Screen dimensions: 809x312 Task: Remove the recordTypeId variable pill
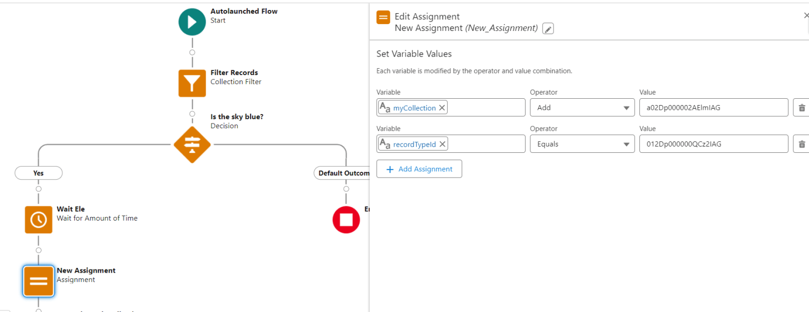click(x=442, y=143)
